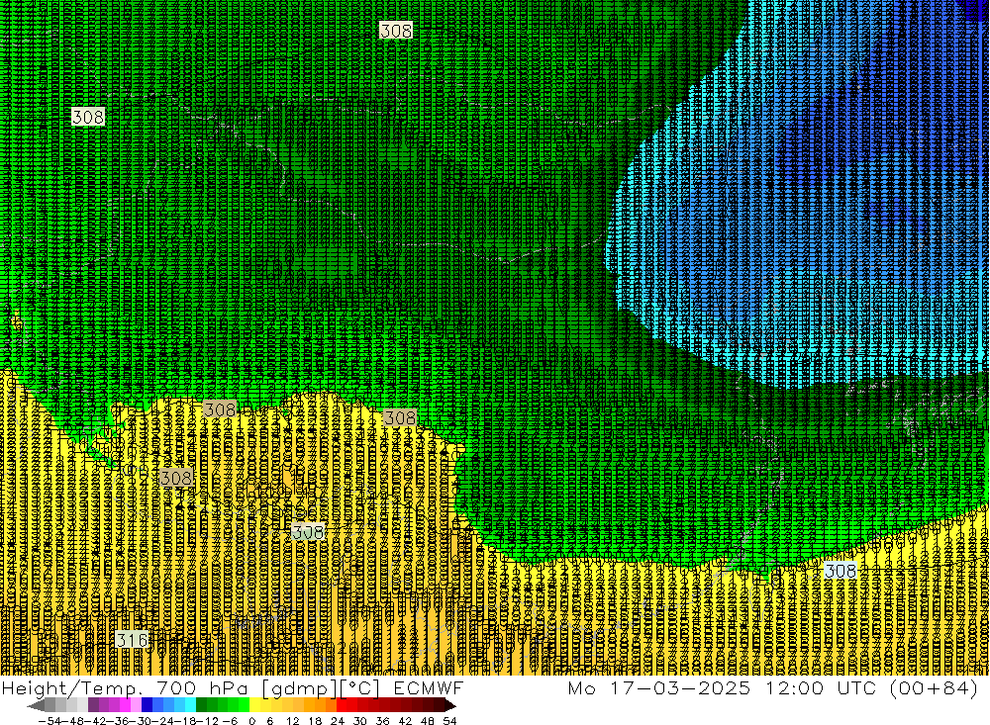The width and height of the screenshot is (990, 725).
Task: Pick the dark purple swatch in the legend
Action: coord(93,706)
